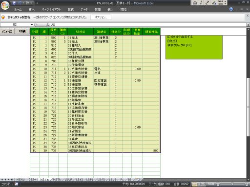Save the workbook from Quick Access toolbar
The image size is (250, 187).
[x=14, y=3]
